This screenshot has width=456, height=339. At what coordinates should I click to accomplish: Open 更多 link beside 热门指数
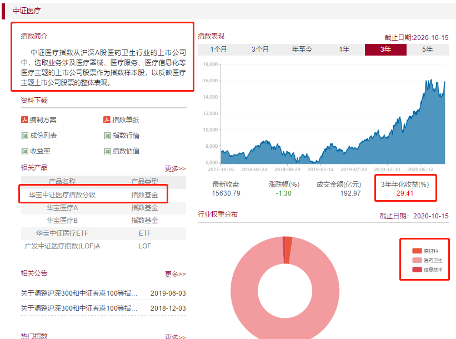pyautogui.click(x=175, y=336)
